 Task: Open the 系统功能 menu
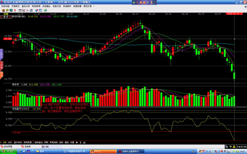coord(5,6)
